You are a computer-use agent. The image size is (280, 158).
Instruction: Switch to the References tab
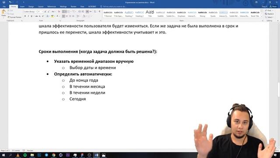[x=52, y=7]
